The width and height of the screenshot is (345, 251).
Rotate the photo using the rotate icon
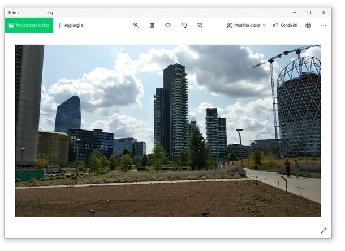184,25
